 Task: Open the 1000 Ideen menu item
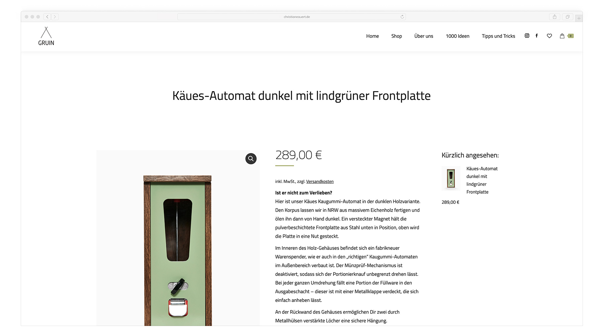coord(458,36)
